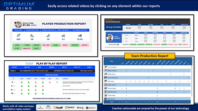This screenshot has height=111, width=198.
Task: Click Delbert Berry's avatar in team report
Action: (106, 74)
